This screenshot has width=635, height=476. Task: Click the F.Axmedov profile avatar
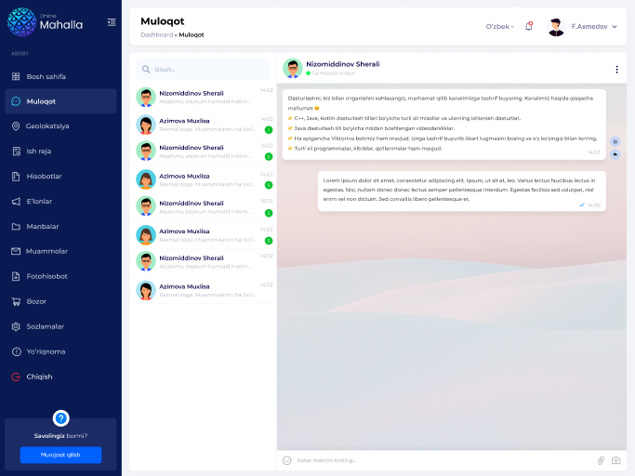click(x=556, y=27)
